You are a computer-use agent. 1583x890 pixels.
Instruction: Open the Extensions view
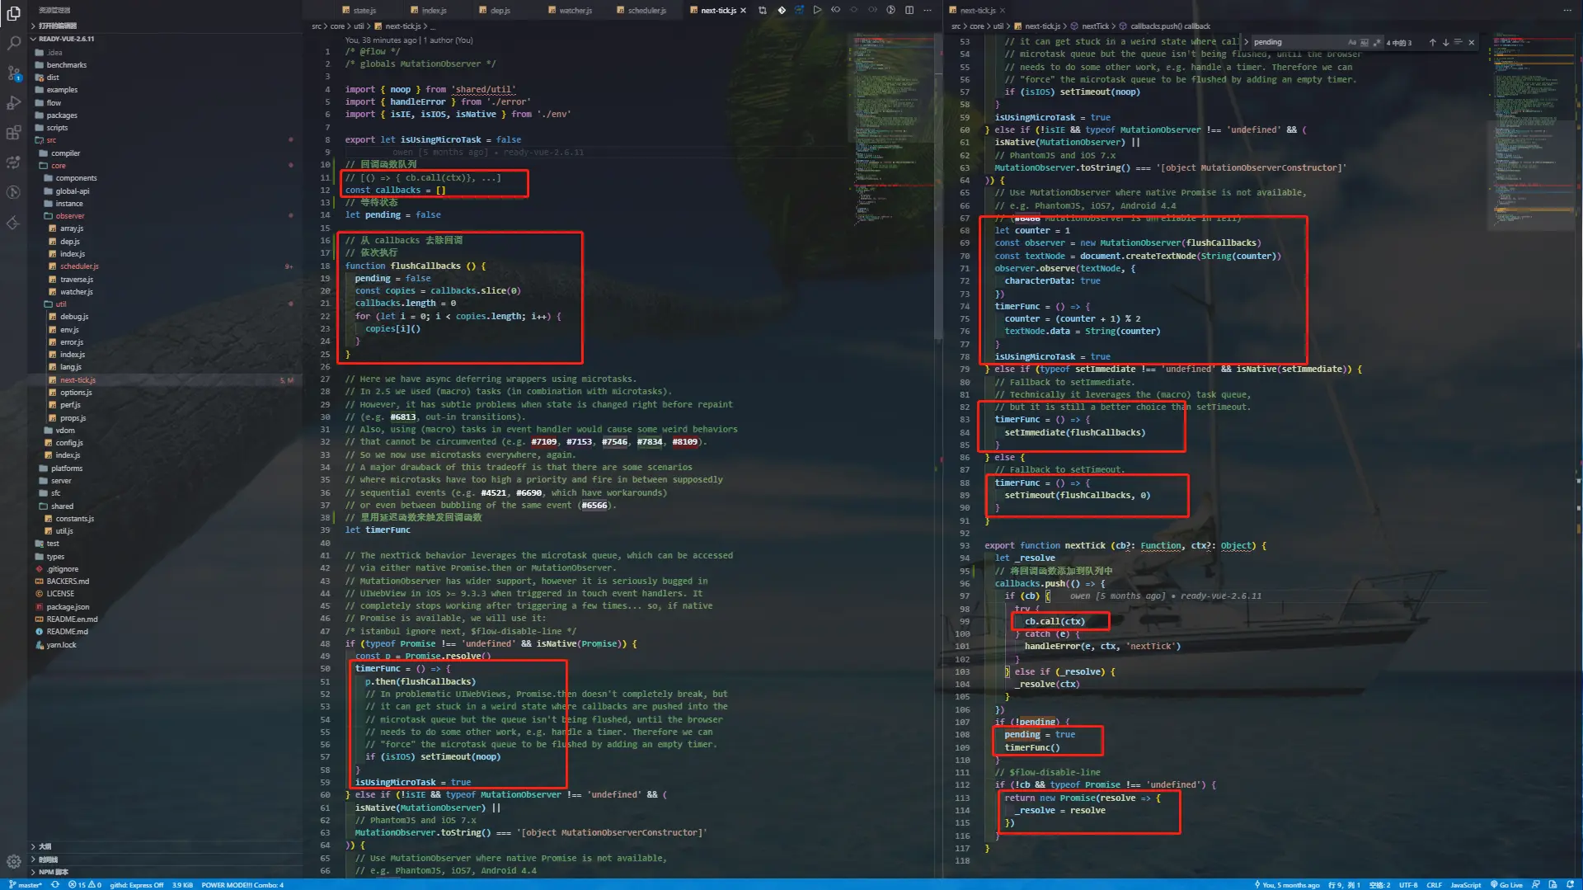click(x=13, y=133)
